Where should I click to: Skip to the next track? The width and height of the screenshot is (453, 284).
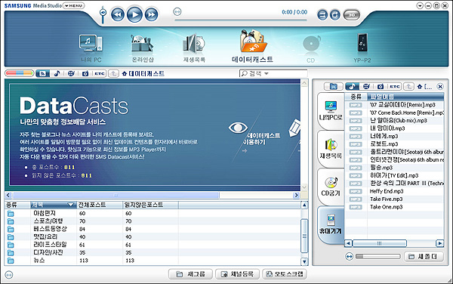(152, 14)
